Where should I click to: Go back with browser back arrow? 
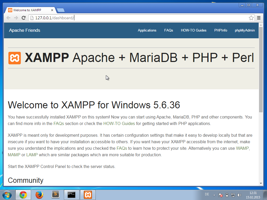coord(8,18)
